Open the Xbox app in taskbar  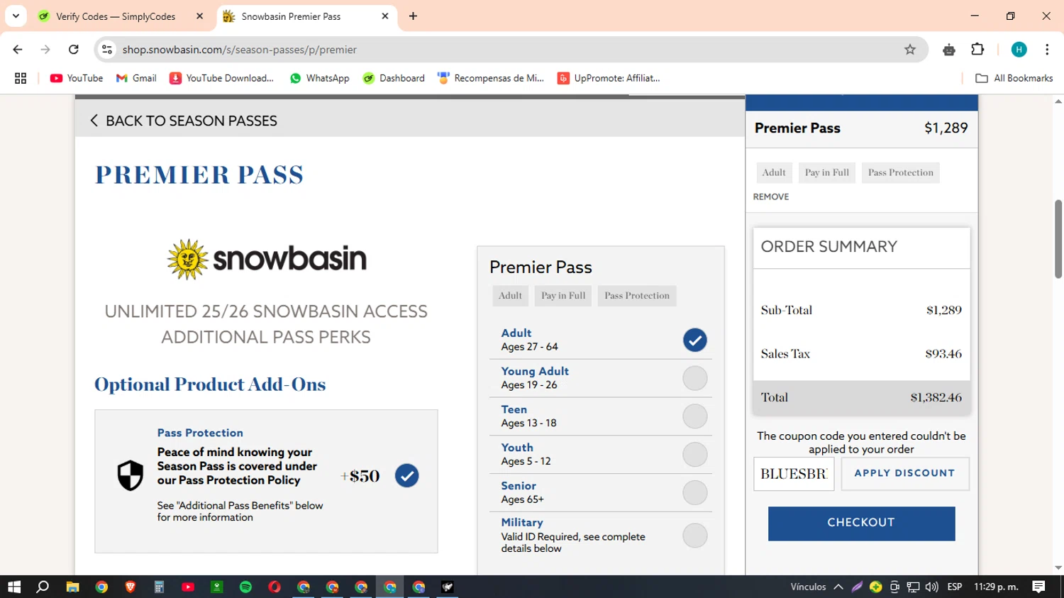coord(217,587)
